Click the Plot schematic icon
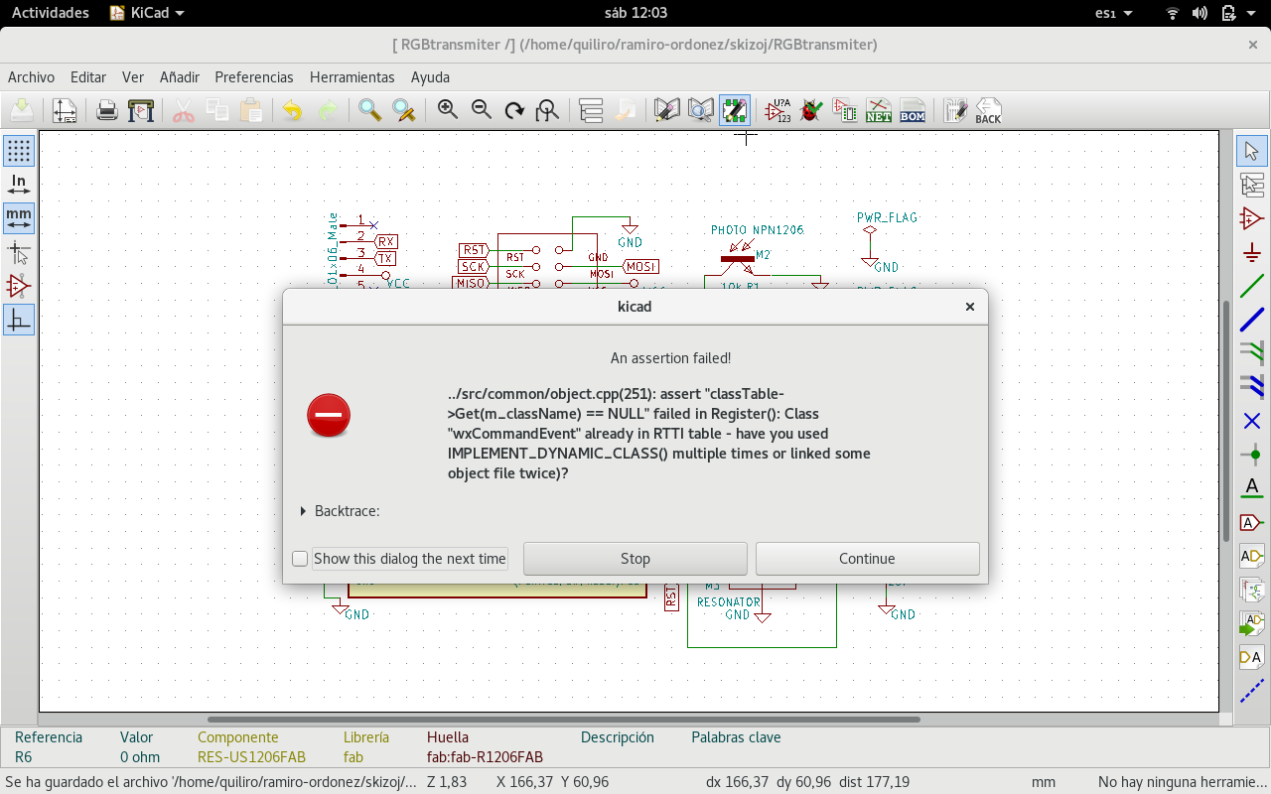The image size is (1271, 794). 141,110
